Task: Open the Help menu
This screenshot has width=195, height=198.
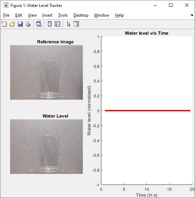Action: (x=119, y=15)
